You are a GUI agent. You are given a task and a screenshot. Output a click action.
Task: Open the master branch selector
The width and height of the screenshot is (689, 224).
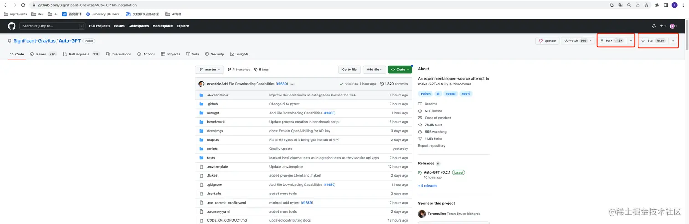point(210,70)
